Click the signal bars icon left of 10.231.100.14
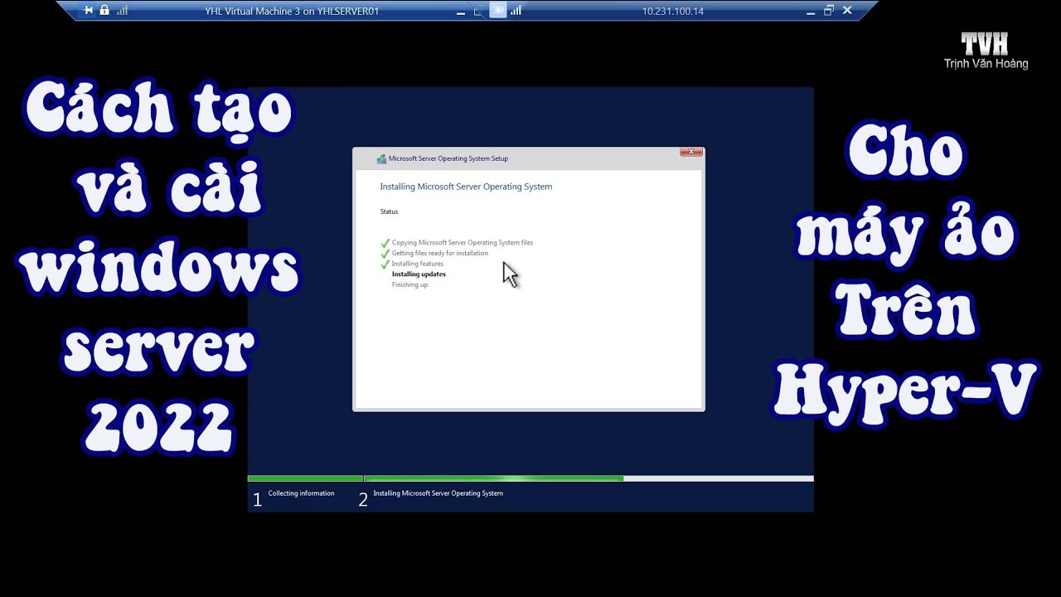Viewport: 1061px width, 597px height. [x=516, y=11]
